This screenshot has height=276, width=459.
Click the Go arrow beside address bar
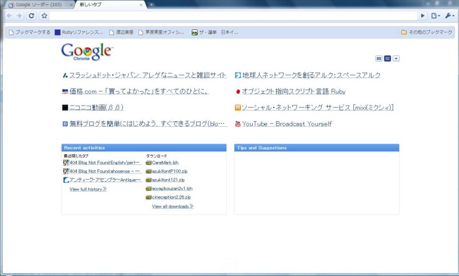click(422, 15)
